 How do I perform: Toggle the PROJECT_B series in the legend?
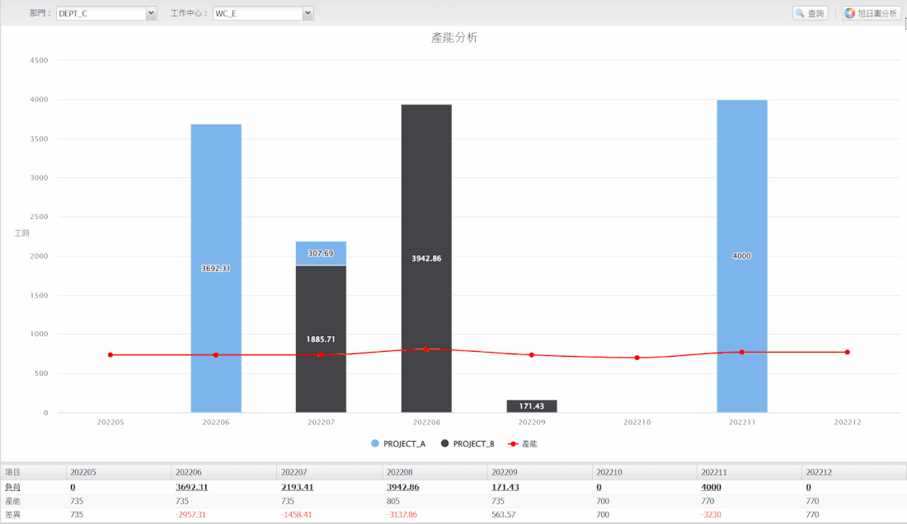coord(468,443)
